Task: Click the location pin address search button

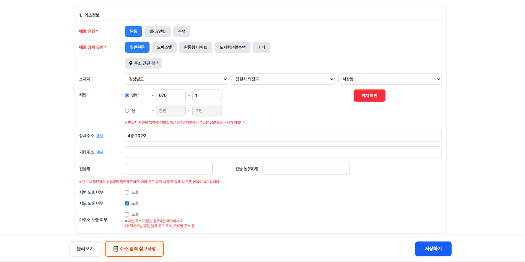Action: click(143, 63)
